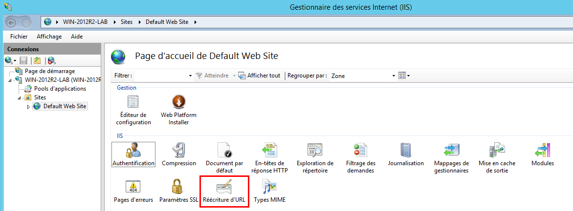573x211 pixels.
Task: Open Mappages de gestionnaires feature
Action: pos(451,158)
